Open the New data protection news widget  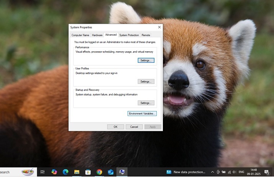tap(186, 172)
